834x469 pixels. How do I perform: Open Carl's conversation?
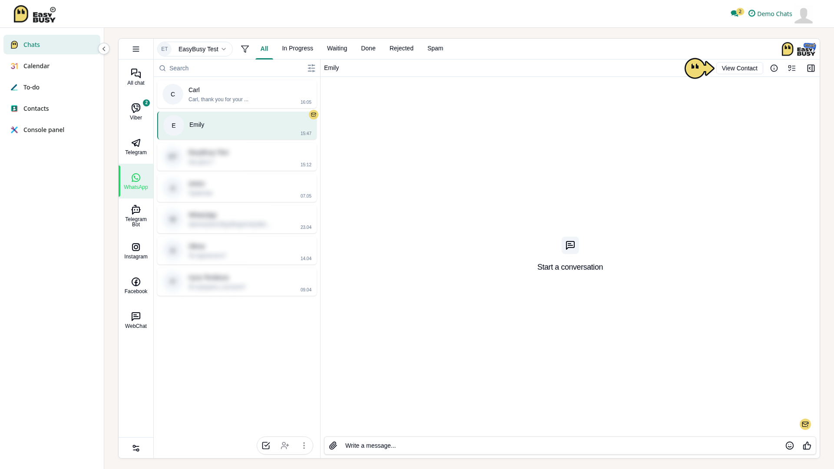click(237, 94)
